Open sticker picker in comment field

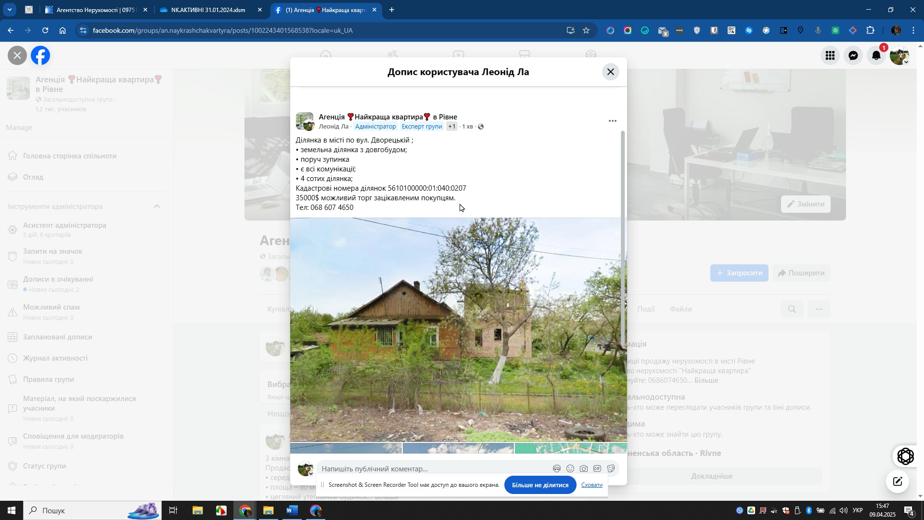coord(611,469)
